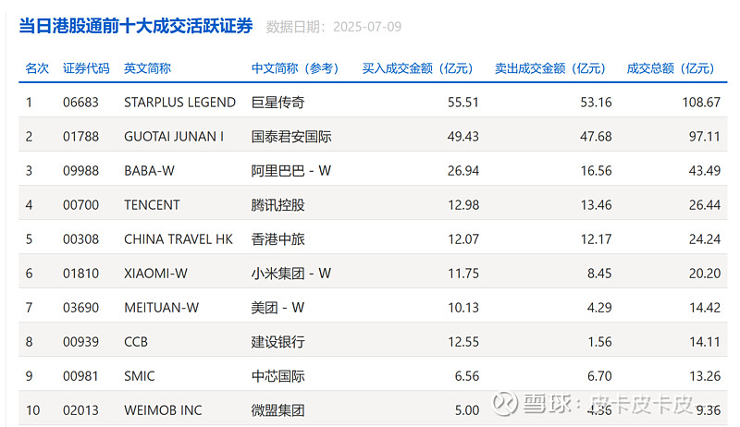
Task: Click TENCENT English name
Action: pos(152,205)
